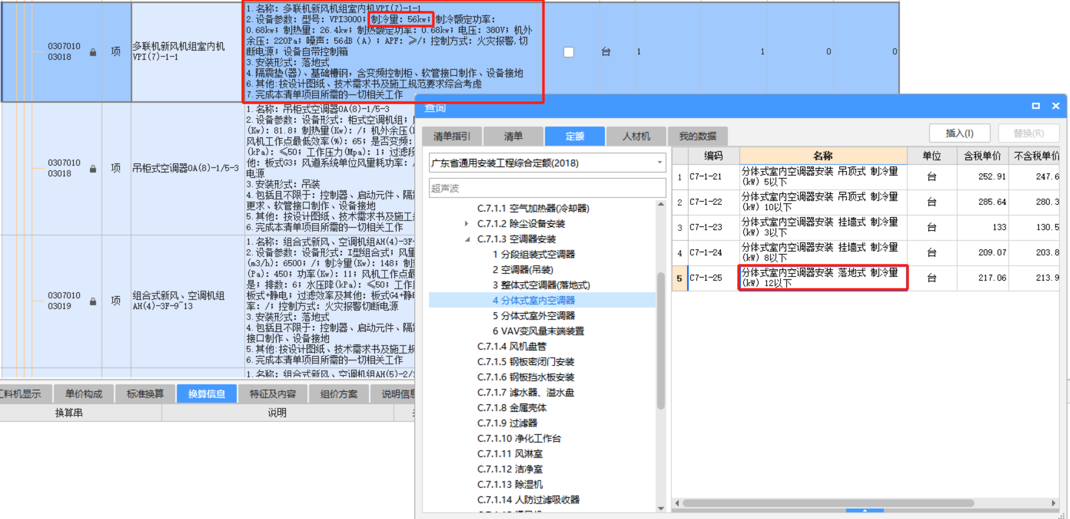The image size is (1070, 519).
Task: Click the results table horizontal scrollbar thumb
Action: pyautogui.click(x=828, y=503)
